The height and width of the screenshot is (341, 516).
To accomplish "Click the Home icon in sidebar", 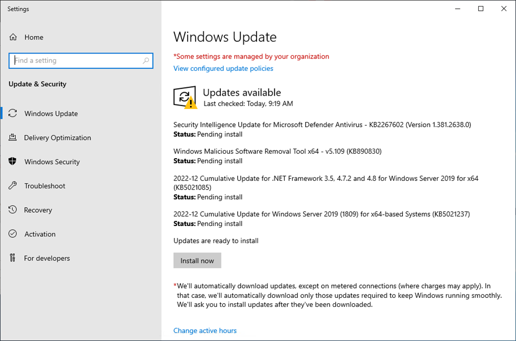I will pos(13,37).
